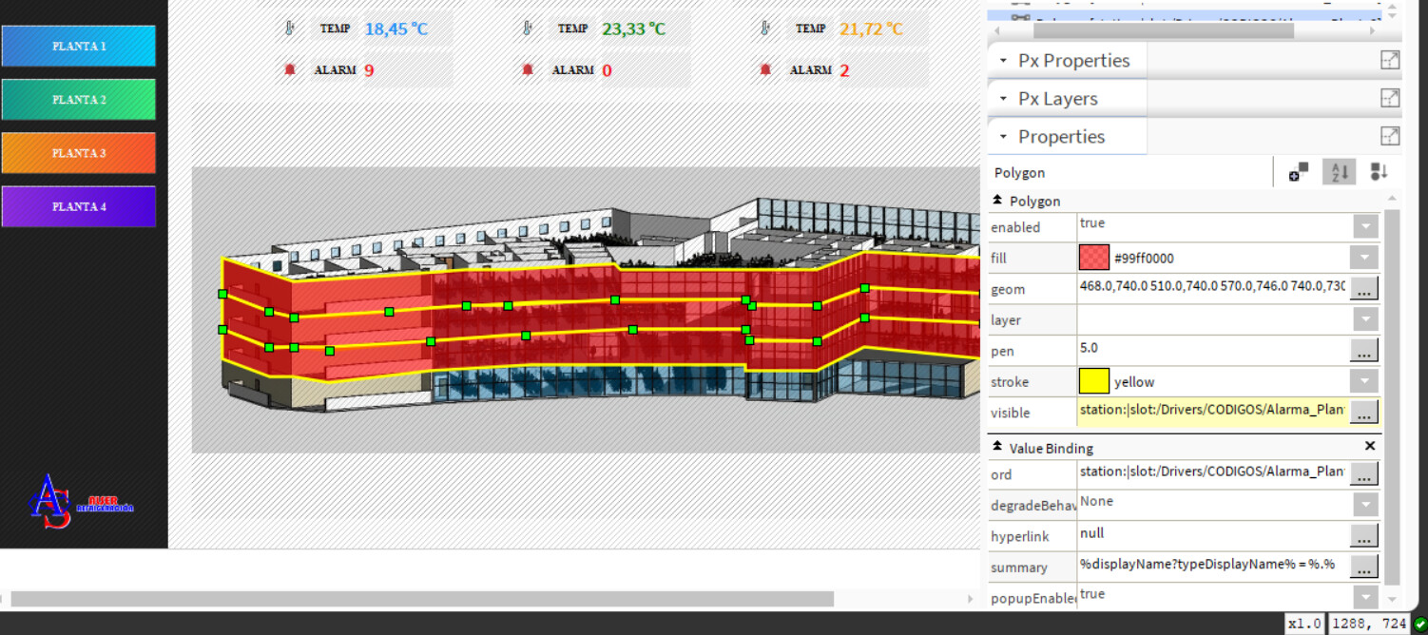Click the AS Fuser Refrigeración logo
Screen dimensions: 1428x635
click(x=81, y=501)
